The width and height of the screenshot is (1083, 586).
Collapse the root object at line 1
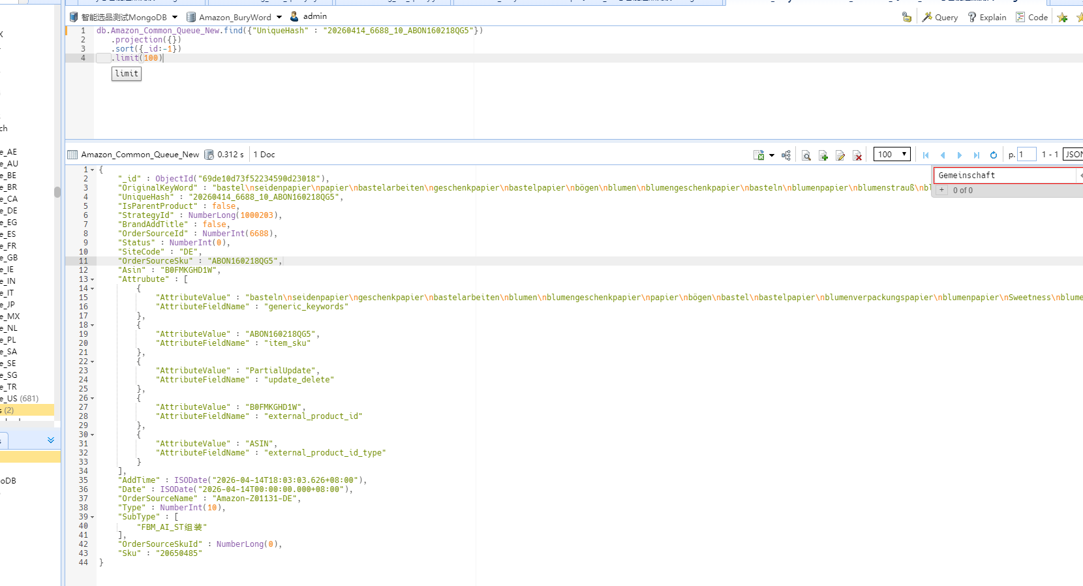(93, 170)
